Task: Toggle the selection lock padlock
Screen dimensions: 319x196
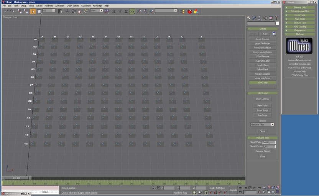Action: coord(153,188)
